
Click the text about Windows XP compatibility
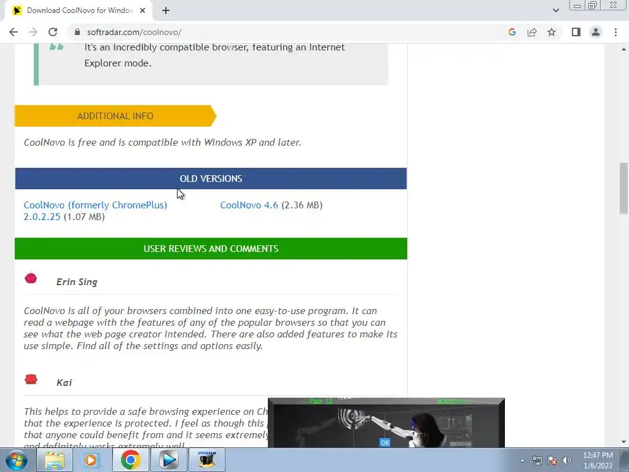click(x=162, y=143)
